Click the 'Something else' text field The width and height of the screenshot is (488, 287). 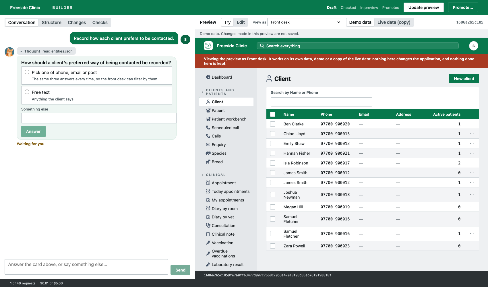point(99,118)
